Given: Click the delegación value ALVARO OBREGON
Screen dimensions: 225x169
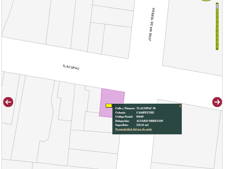Looking at the screenshot, I should pos(150,121).
